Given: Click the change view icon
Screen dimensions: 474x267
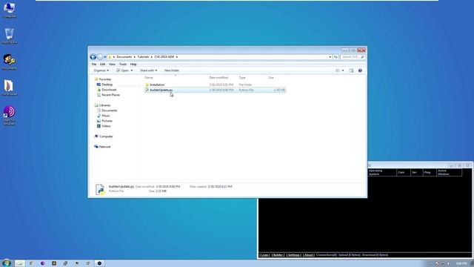Looking at the screenshot, I should click(x=338, y=70).
